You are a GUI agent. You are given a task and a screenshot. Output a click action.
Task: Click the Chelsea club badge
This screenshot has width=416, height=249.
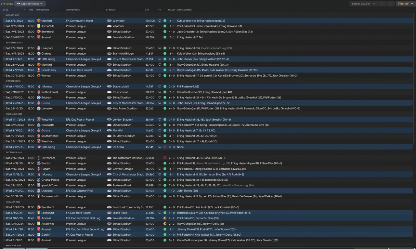pyautogui.click(x=39, y=54)
